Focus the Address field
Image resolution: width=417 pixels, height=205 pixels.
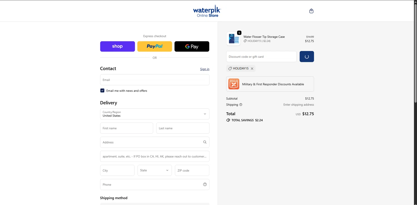(155, 142)
